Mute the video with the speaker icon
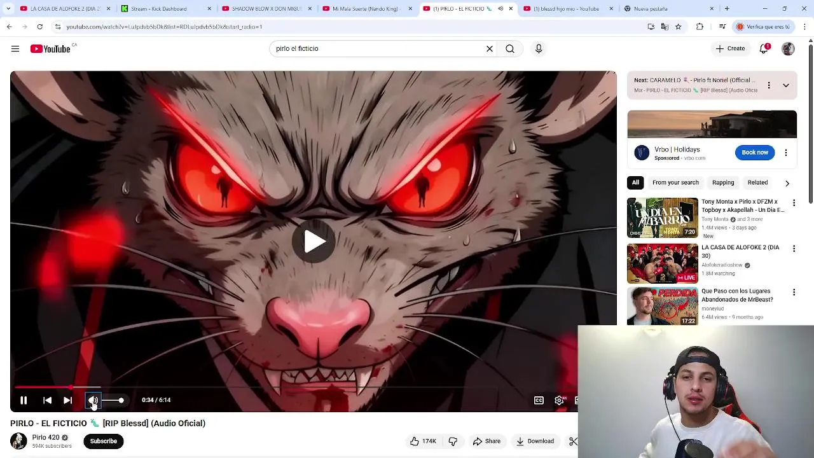The width and height of the screenshot is (814, 458). pyautogui.click(x=93, y=400)
